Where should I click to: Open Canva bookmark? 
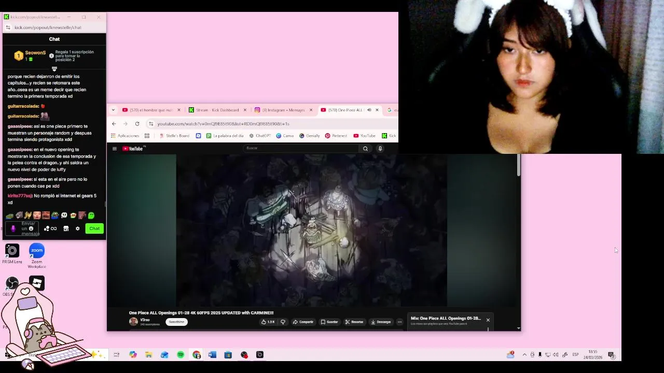285,136
